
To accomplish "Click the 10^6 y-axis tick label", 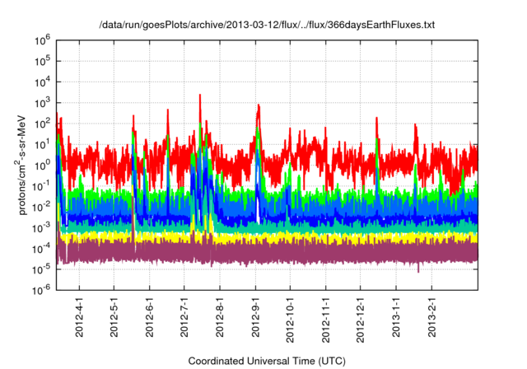I will coord(42,40).
